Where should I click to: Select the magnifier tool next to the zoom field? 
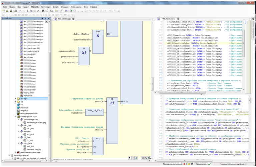pyautogui.click(x=136, y=158)
